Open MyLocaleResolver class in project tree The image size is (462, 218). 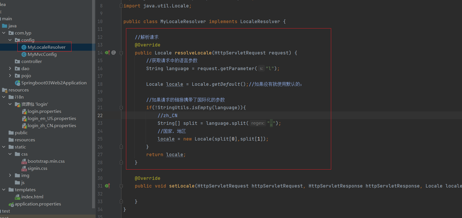pyautogui.click(x=46, y=47)
